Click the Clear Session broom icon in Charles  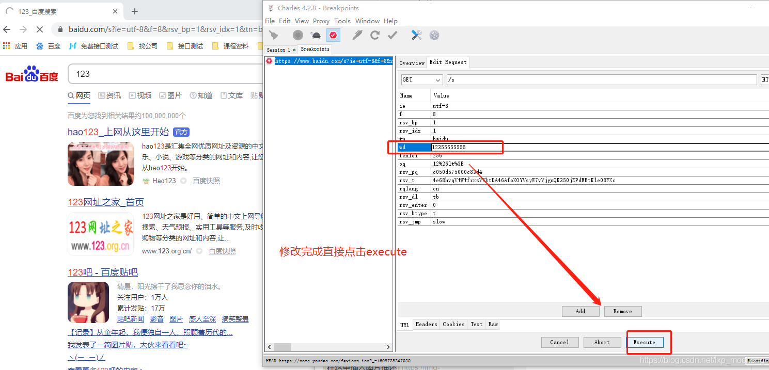pos(274,35)
